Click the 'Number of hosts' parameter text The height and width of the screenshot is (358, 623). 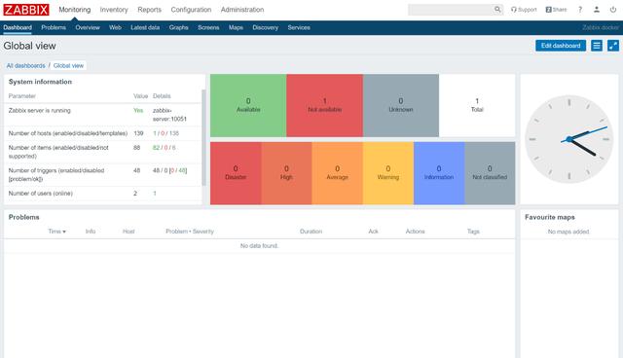click(x=68, y=133)
